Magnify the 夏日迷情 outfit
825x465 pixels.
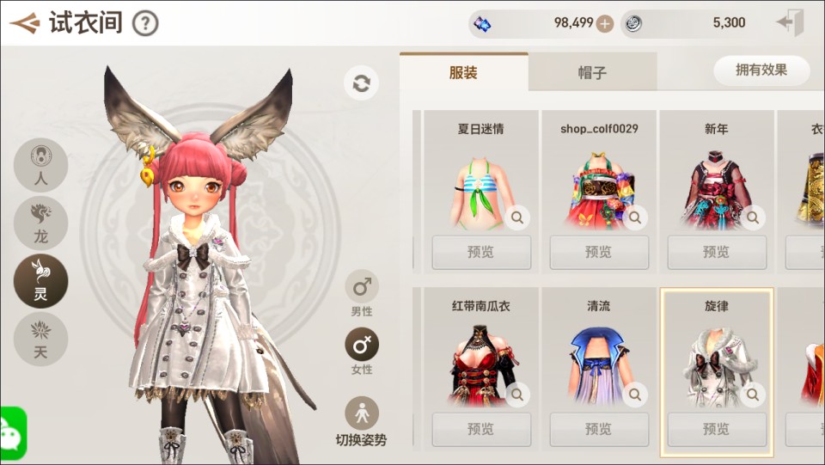517,217
